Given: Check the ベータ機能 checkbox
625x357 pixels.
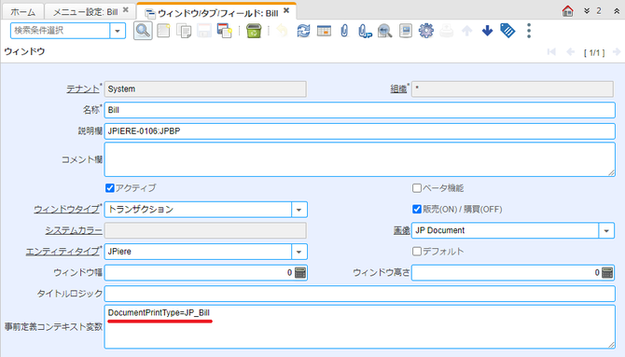Looking at the screenshot, I should click(417, 187).
